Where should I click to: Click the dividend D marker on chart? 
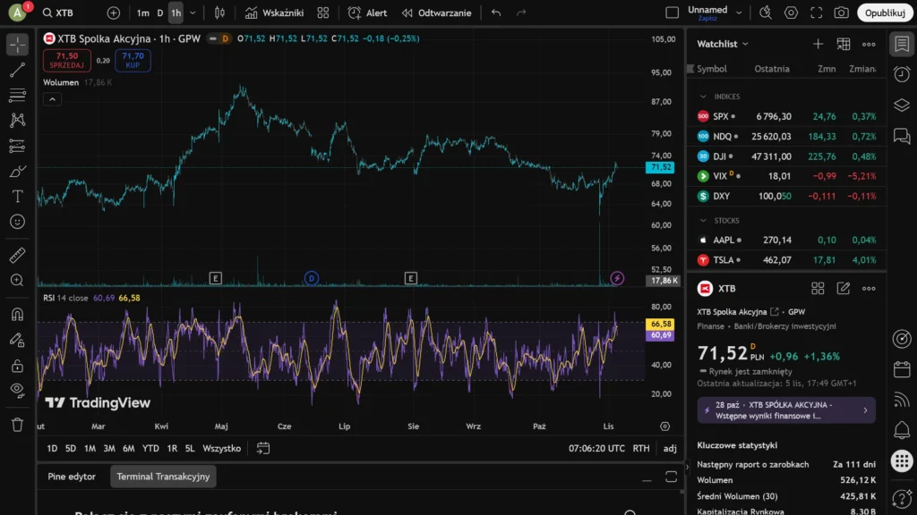[312, 278]
